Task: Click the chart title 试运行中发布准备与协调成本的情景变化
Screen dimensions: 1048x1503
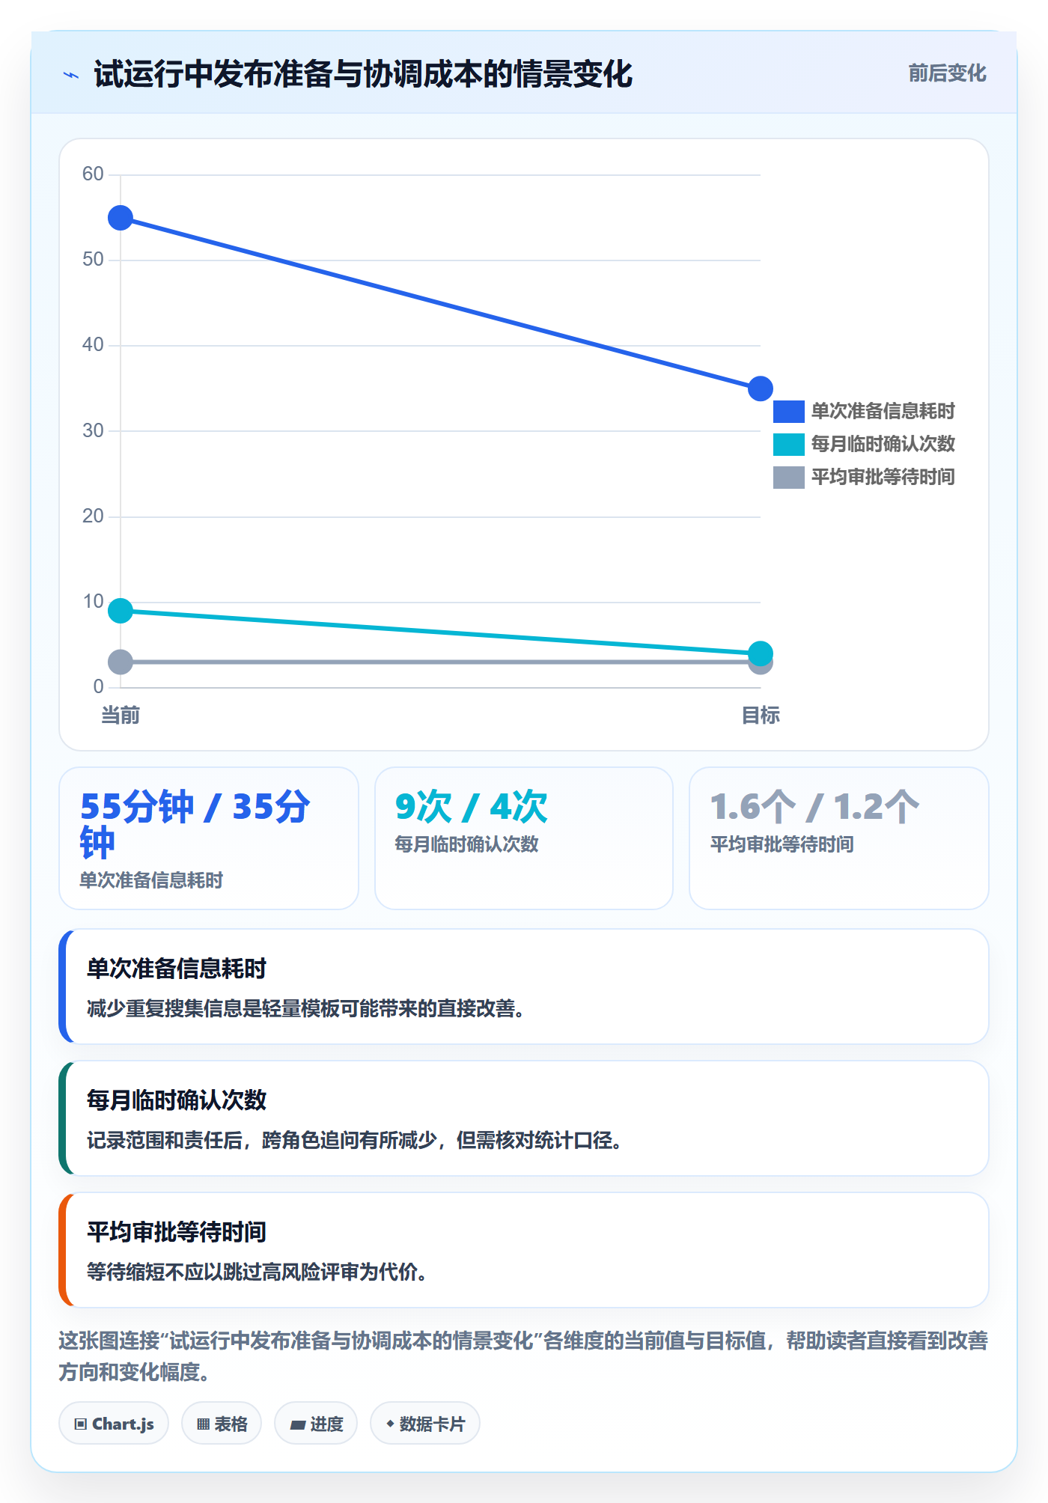Action: click(x=363, y=74)
